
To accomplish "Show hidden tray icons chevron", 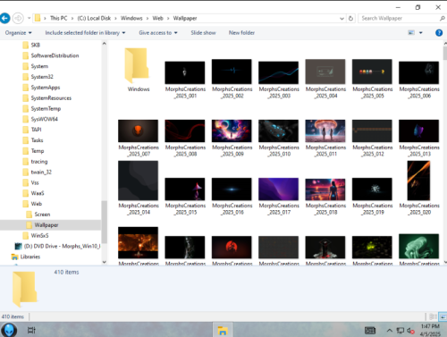I will [389, 330].
